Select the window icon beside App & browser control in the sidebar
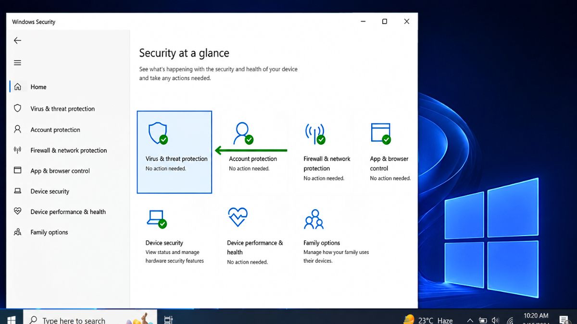The height and width of the screenshot is (324, 577). (18, 170)
